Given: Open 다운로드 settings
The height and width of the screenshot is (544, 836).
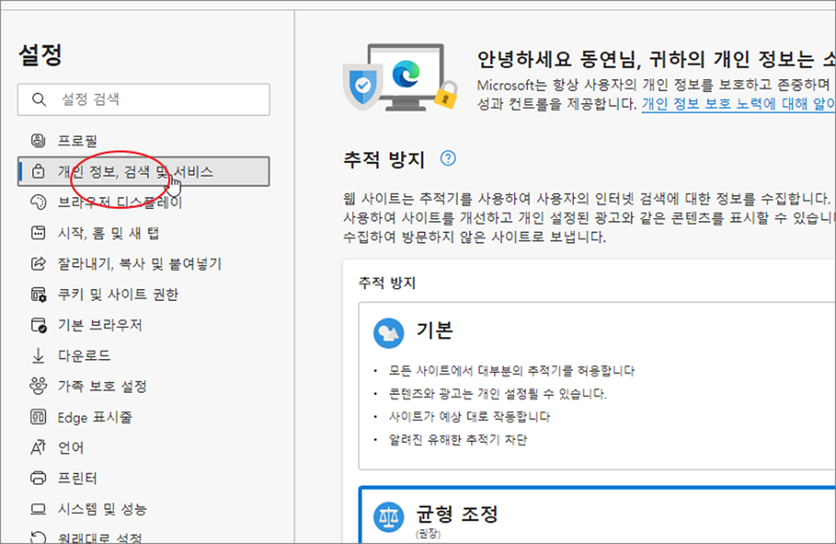Looking at the screenshot, I should 84,356.
